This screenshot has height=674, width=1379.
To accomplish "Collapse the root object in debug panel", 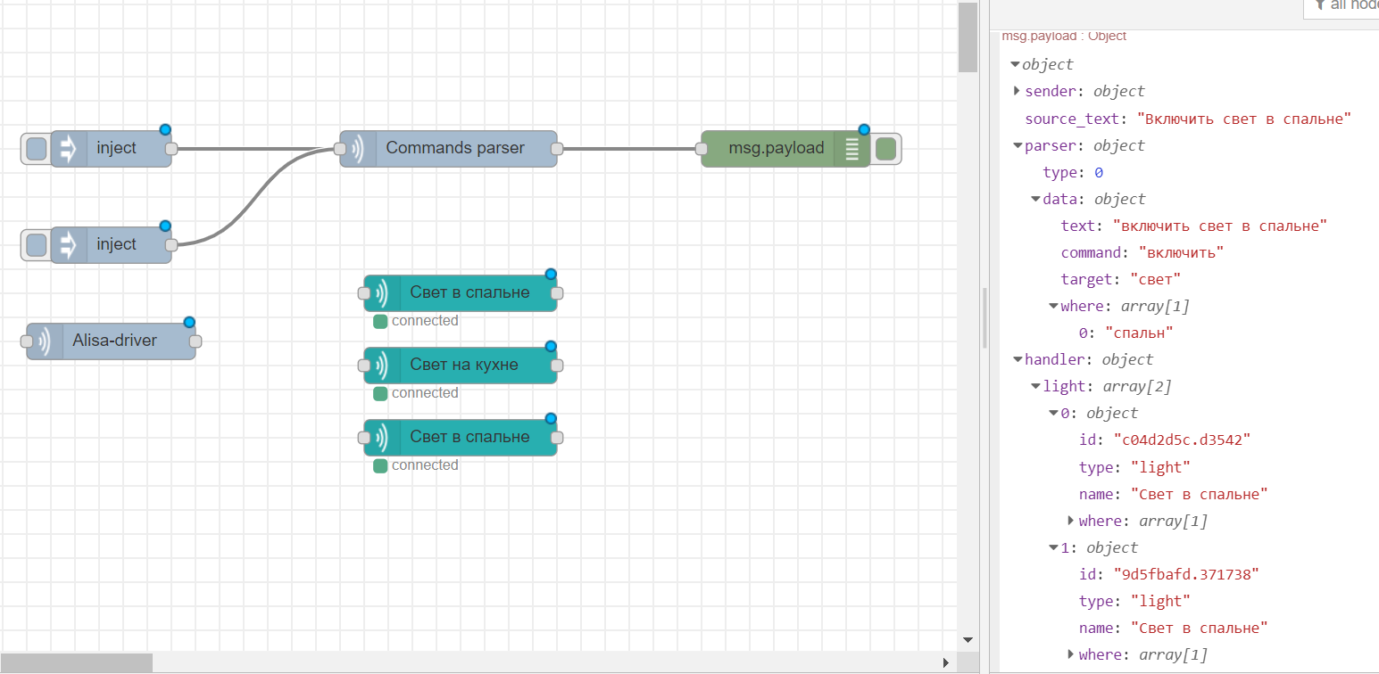I will pyautogui.click(x=1015, y=65).
